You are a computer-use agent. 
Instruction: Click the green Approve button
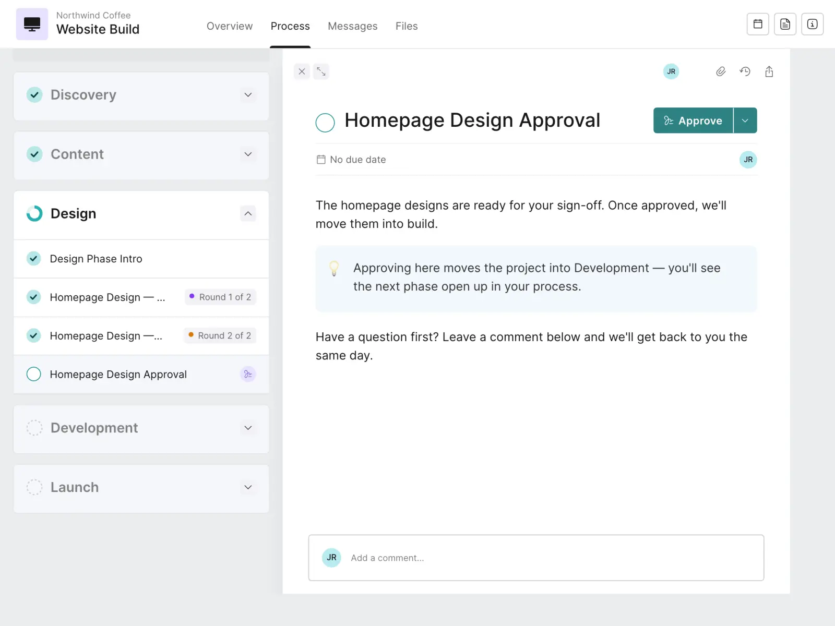[693, 121]
